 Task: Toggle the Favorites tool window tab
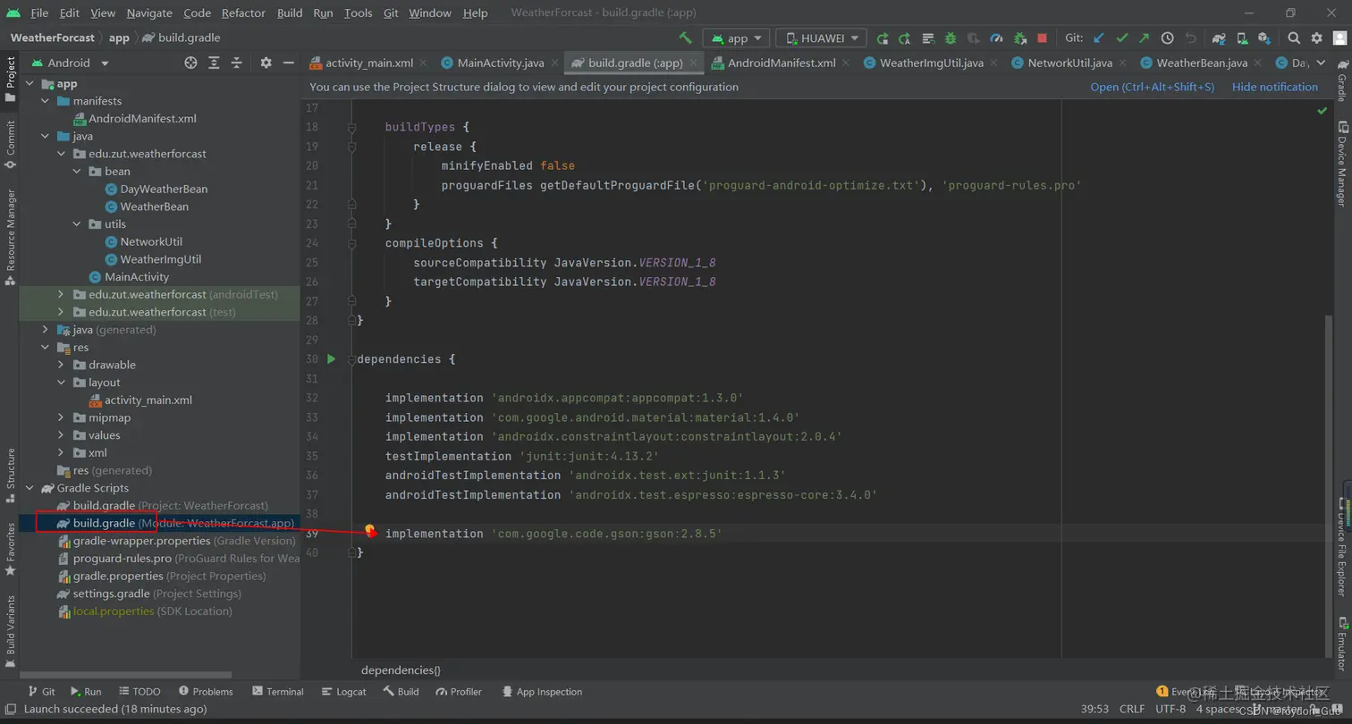pyautogui.click(x=10, y=549)
